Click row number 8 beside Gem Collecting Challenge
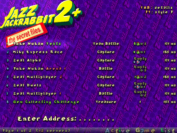The height and width of the screenshot is (133, 177). pyautogui.click(x=8, y=102)
